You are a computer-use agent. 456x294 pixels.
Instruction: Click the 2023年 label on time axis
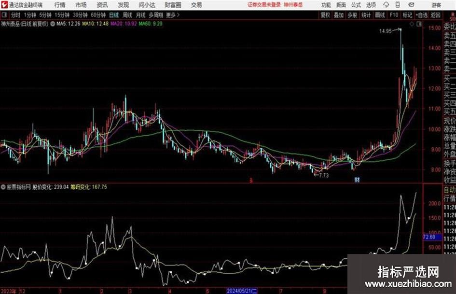tap(9, 291)
